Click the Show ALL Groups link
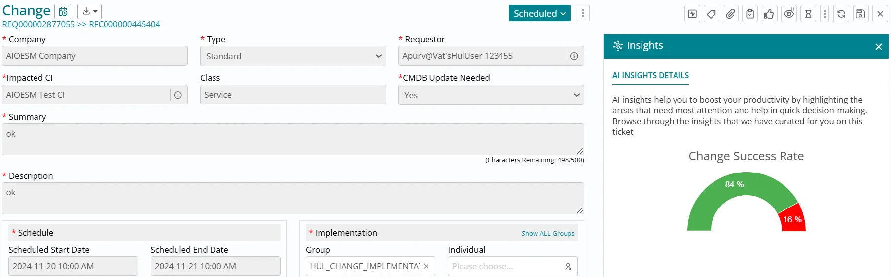 [548, 233]
